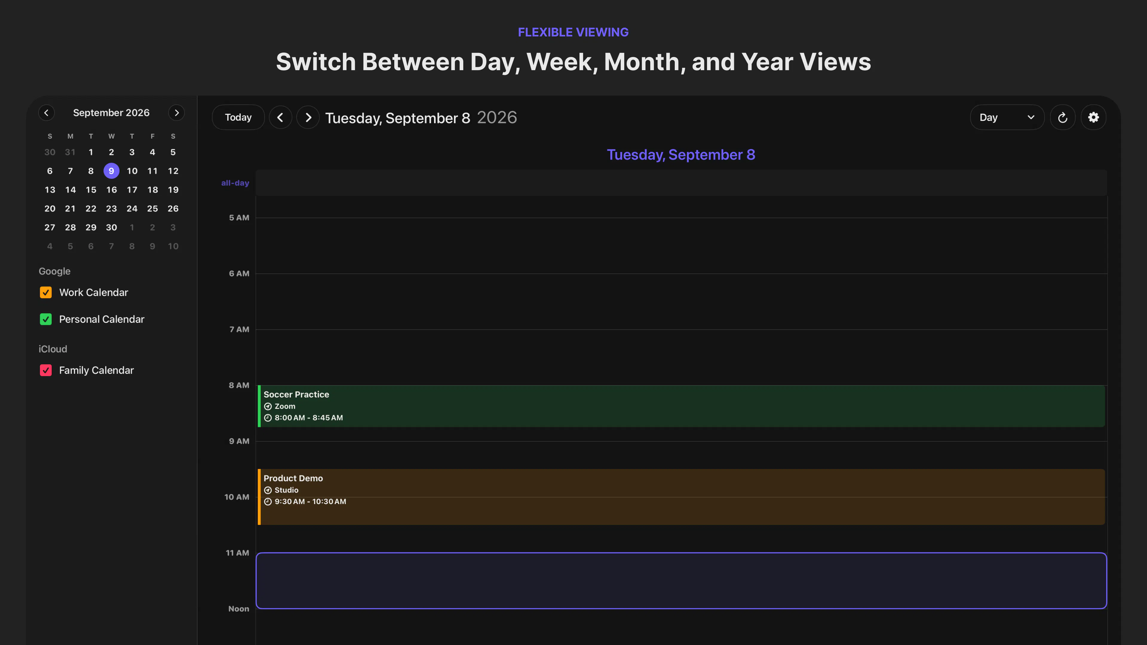Click the Personal Calendar label
The image size is (1147, 645).
coord(102,319)
